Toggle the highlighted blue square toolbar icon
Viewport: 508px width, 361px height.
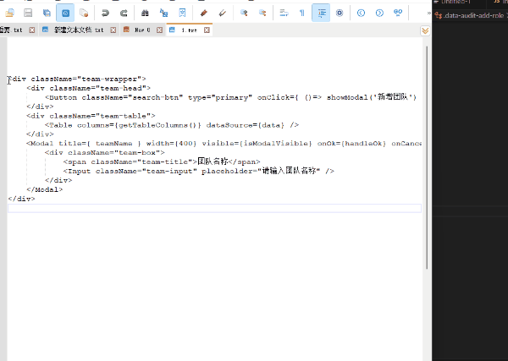[x=65, y=13]
